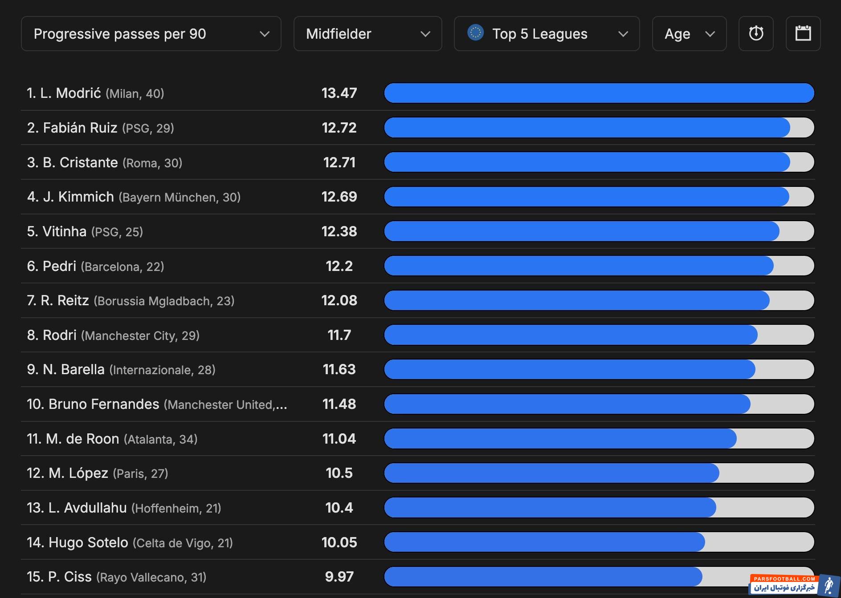Open the Top 5 Leagues selector

(547, 34)
